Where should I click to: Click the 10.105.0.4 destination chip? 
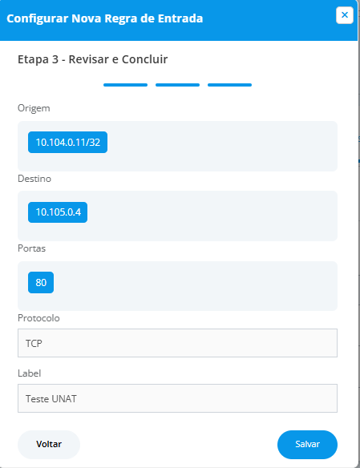[58, 212]
